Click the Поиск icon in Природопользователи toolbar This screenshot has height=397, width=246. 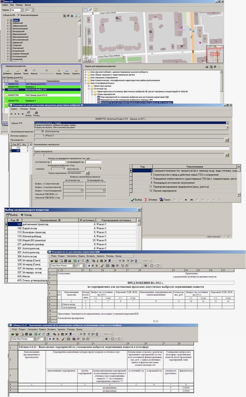click(x=26, y=70)
